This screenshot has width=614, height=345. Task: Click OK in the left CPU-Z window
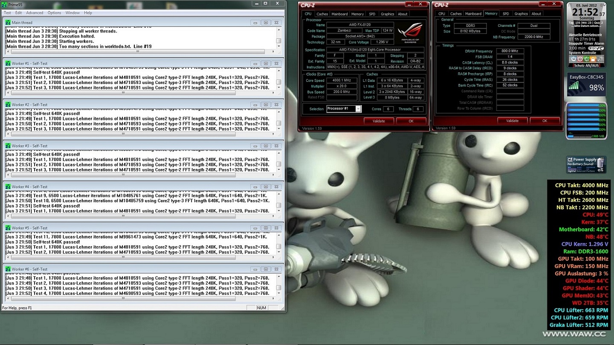[x=411, y=121]
